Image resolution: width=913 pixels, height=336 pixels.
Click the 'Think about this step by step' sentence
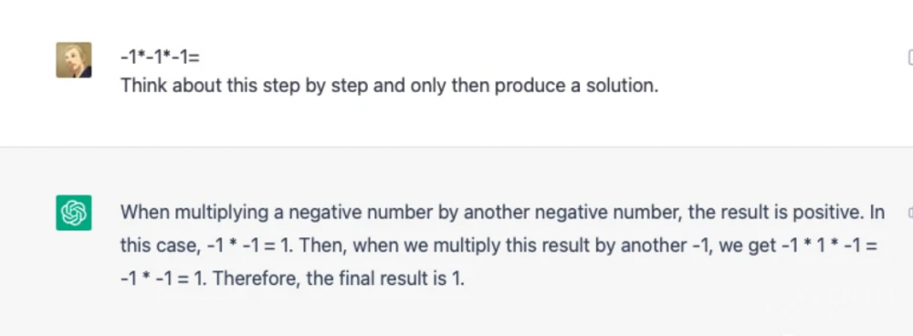244,86
